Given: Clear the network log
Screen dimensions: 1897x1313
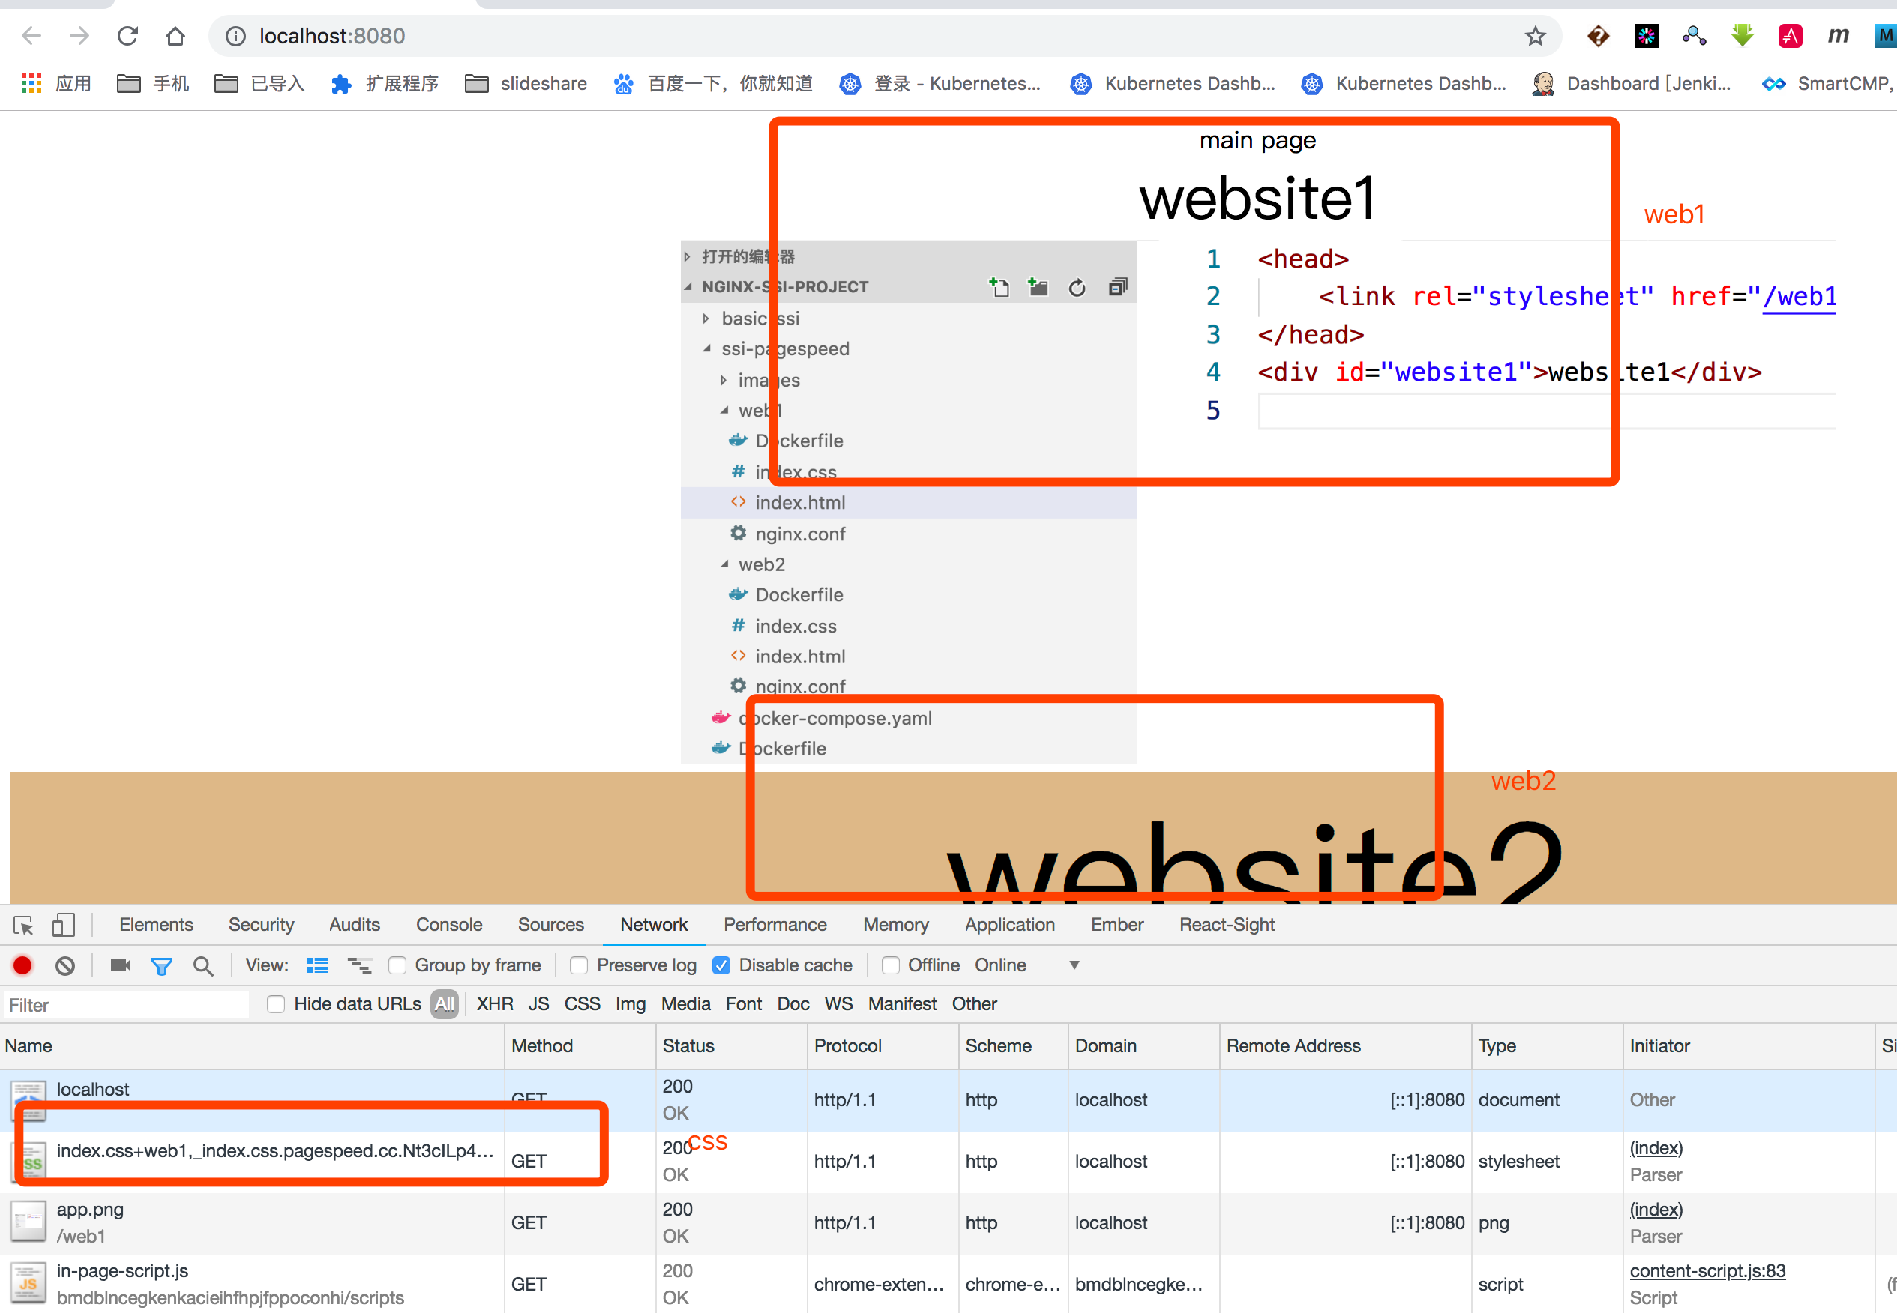Looking at the screenshot, I should click(x=65, y=965).
